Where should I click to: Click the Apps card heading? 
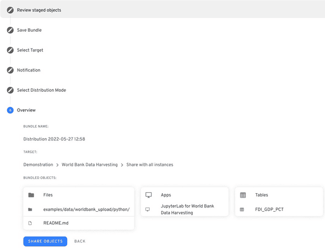[x=166, y=195]
